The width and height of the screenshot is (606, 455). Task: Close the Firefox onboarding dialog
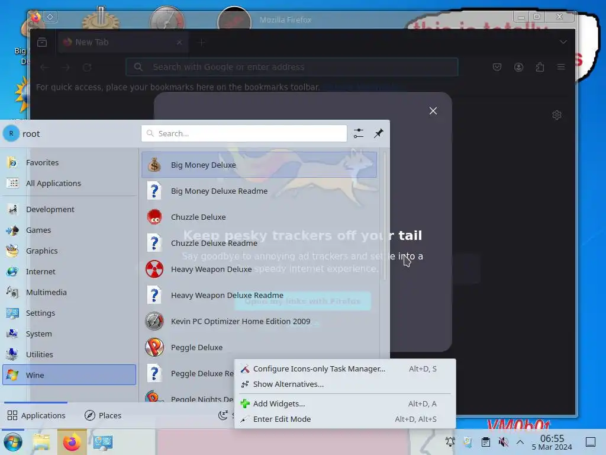tap(433, 111)
